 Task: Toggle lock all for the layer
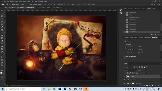(137, 73)
